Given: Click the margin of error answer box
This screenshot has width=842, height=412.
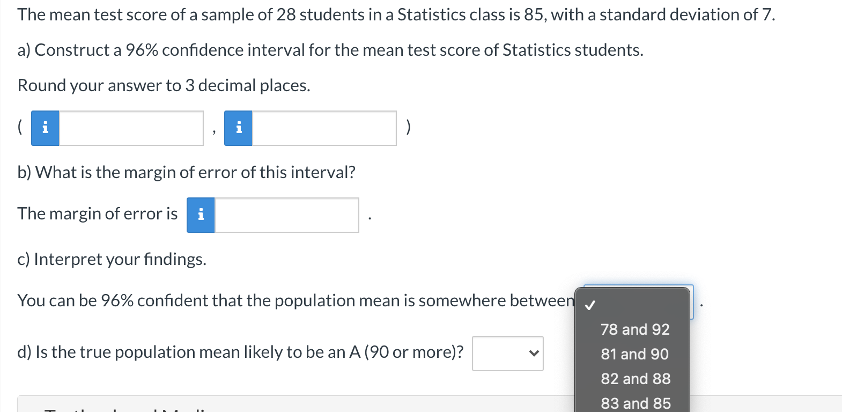Looking at the screenshot, I should click(x=286, y=215).
